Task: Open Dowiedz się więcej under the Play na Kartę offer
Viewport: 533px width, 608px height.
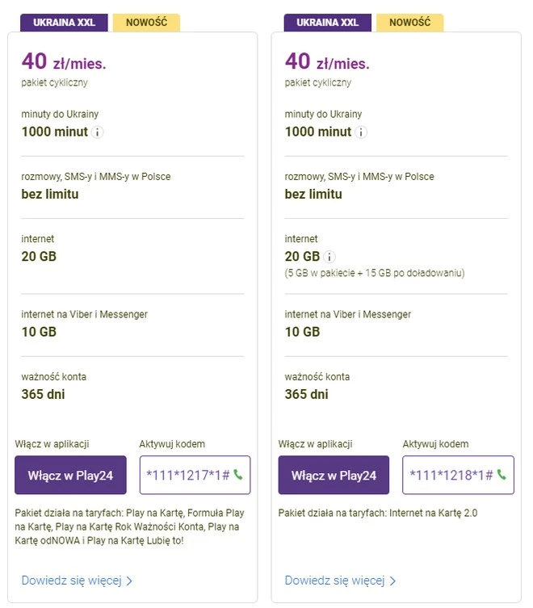Action: (x=71, y=580)
